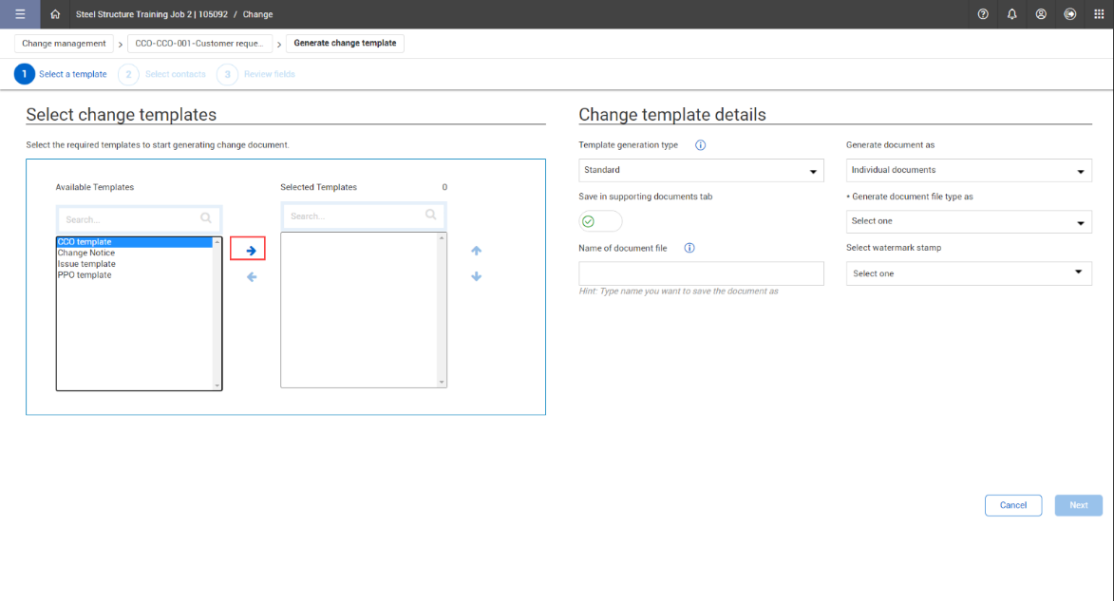Select the Change Notice template
The width and height of the screenshot is (1114, 601).
point(86,254)
